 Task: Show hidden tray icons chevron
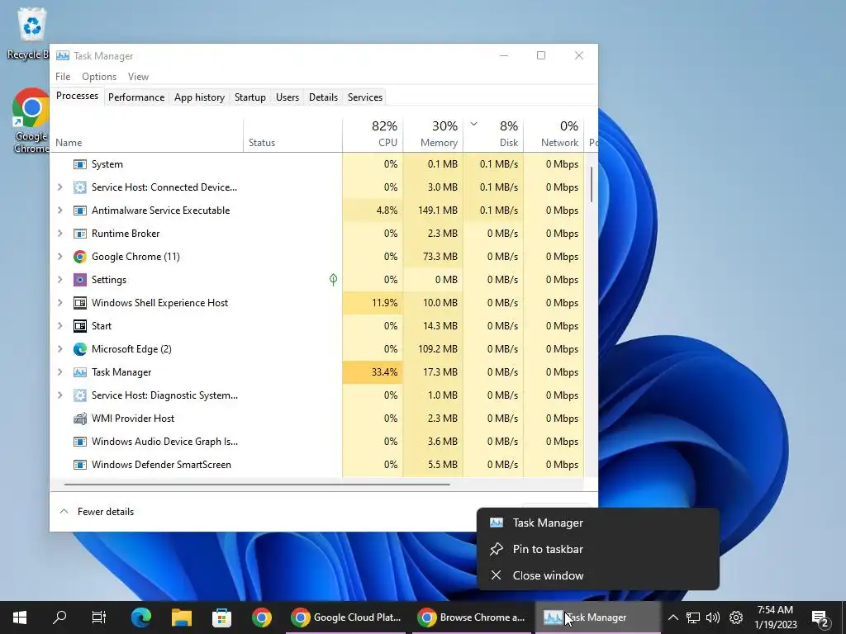[673, 617]
